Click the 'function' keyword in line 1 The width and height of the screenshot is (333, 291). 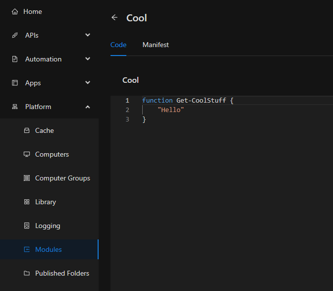[158, 100]
